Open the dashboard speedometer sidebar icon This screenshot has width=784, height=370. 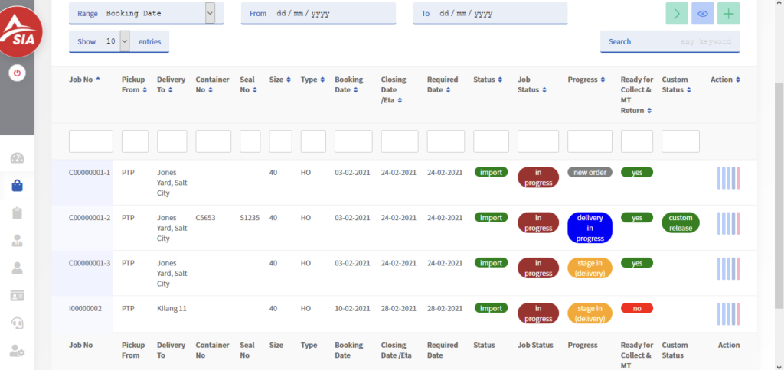click(x=18, y=159)
